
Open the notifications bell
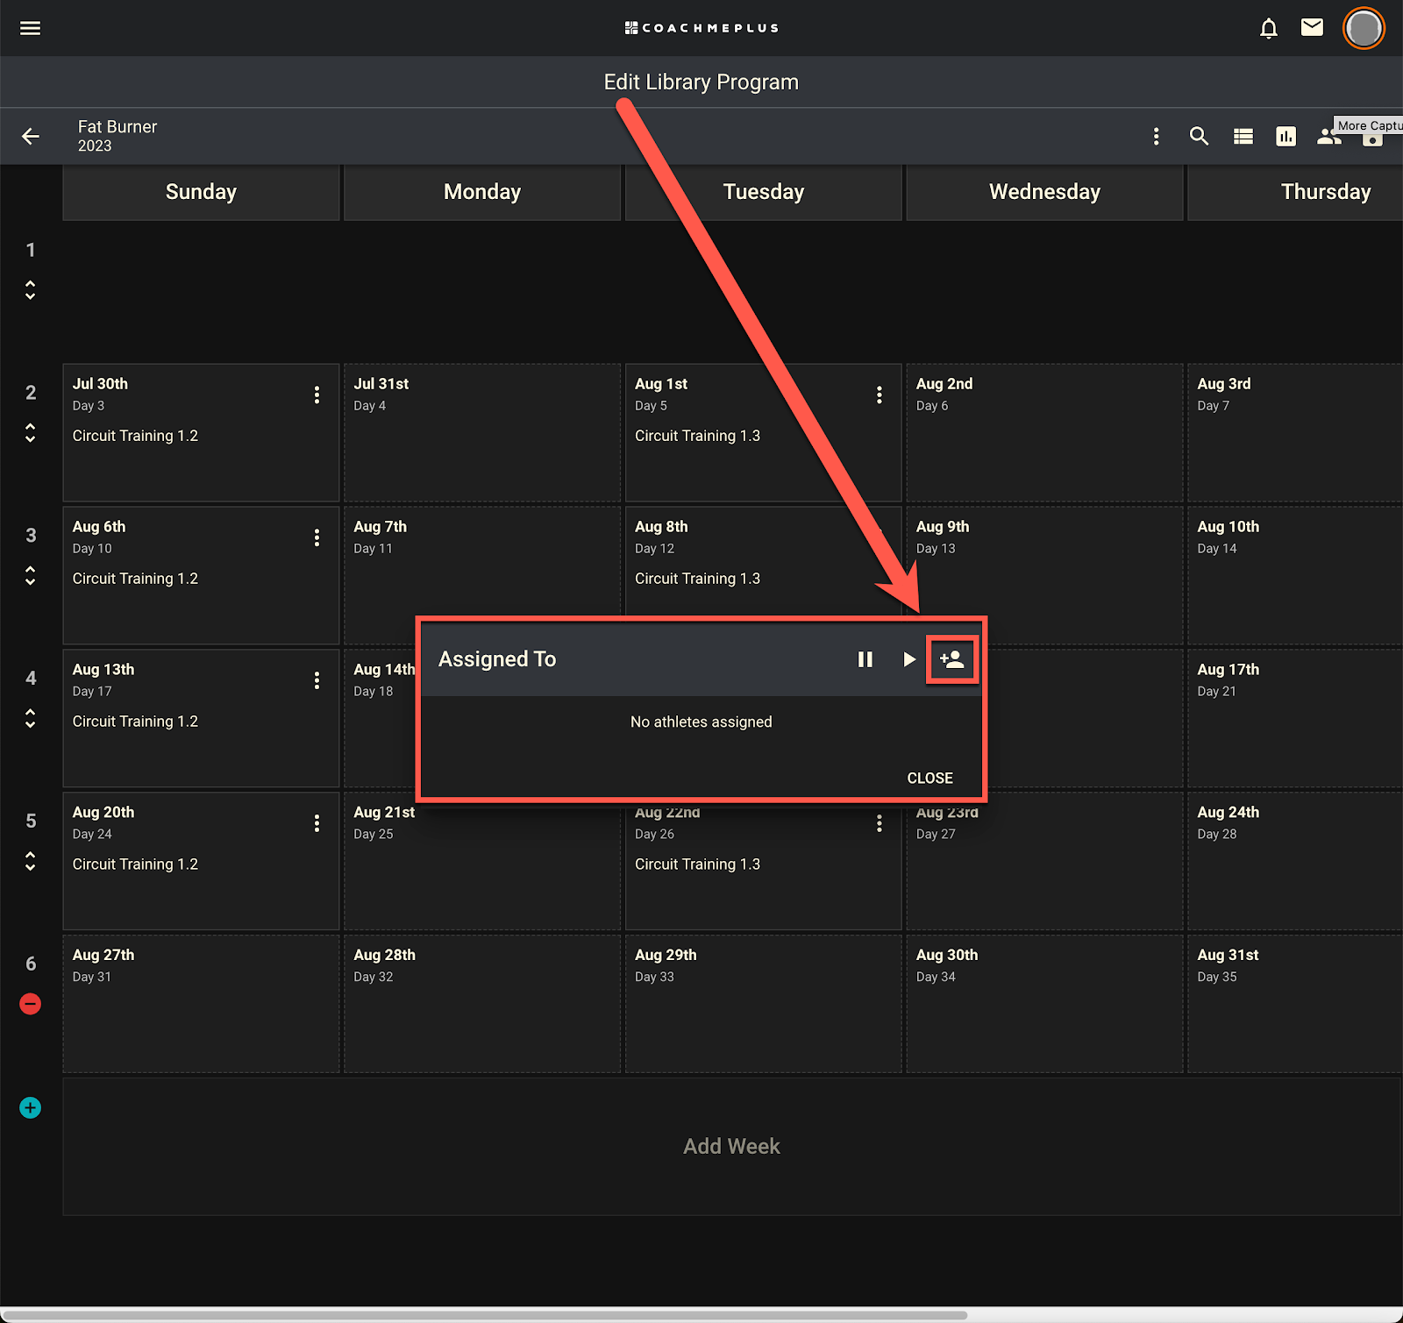click(x=1268, y=28)
